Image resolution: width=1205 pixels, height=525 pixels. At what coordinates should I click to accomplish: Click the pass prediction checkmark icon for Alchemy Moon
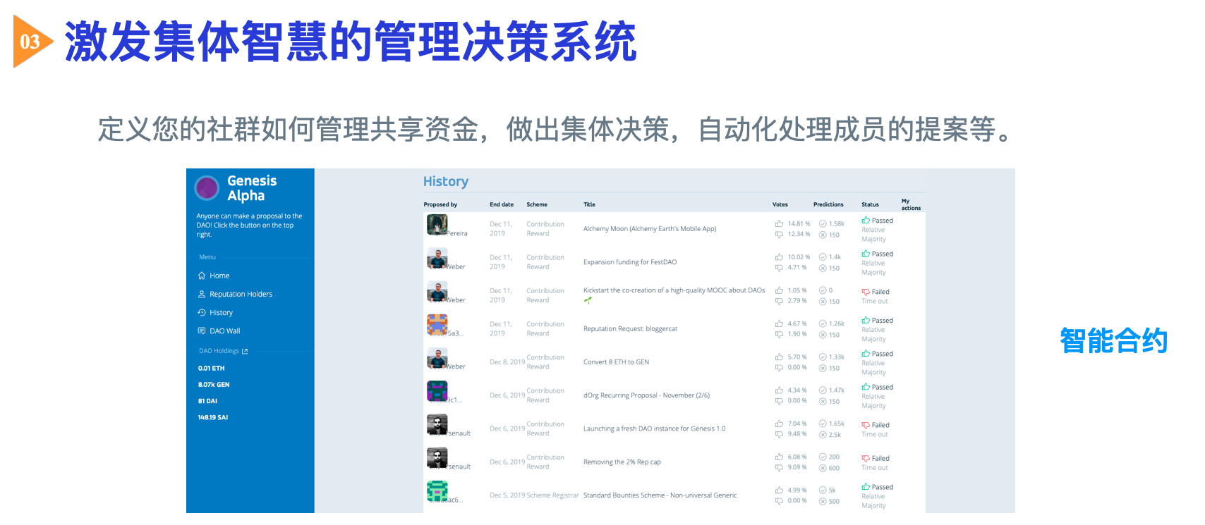pos(823,223)
